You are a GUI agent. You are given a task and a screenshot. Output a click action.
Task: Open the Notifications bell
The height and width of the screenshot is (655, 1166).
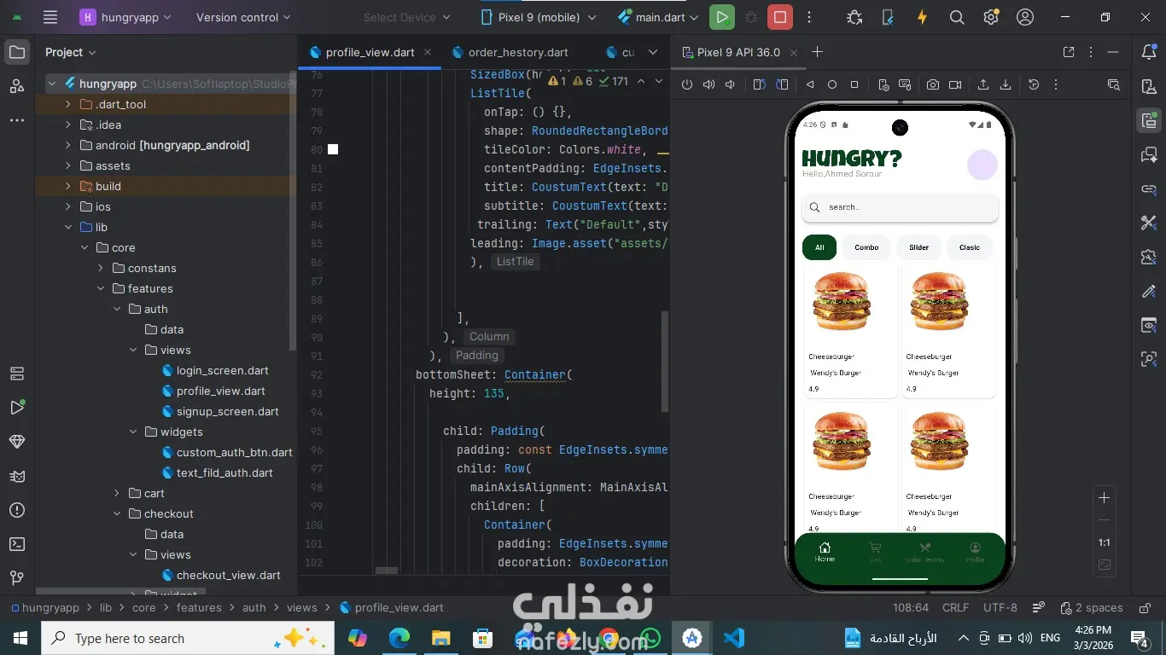1149,53
